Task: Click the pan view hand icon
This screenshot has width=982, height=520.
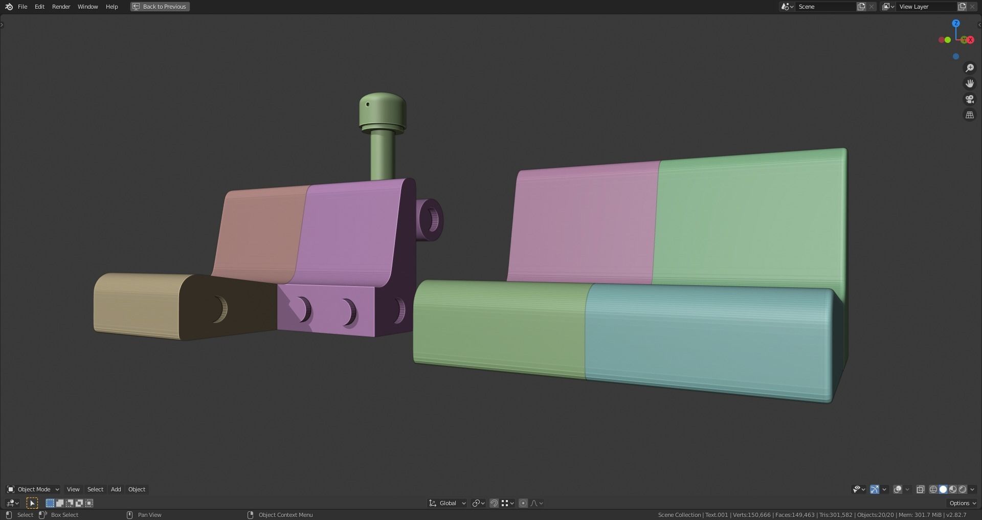Action: pyautogui.click(x=970, y=83)
